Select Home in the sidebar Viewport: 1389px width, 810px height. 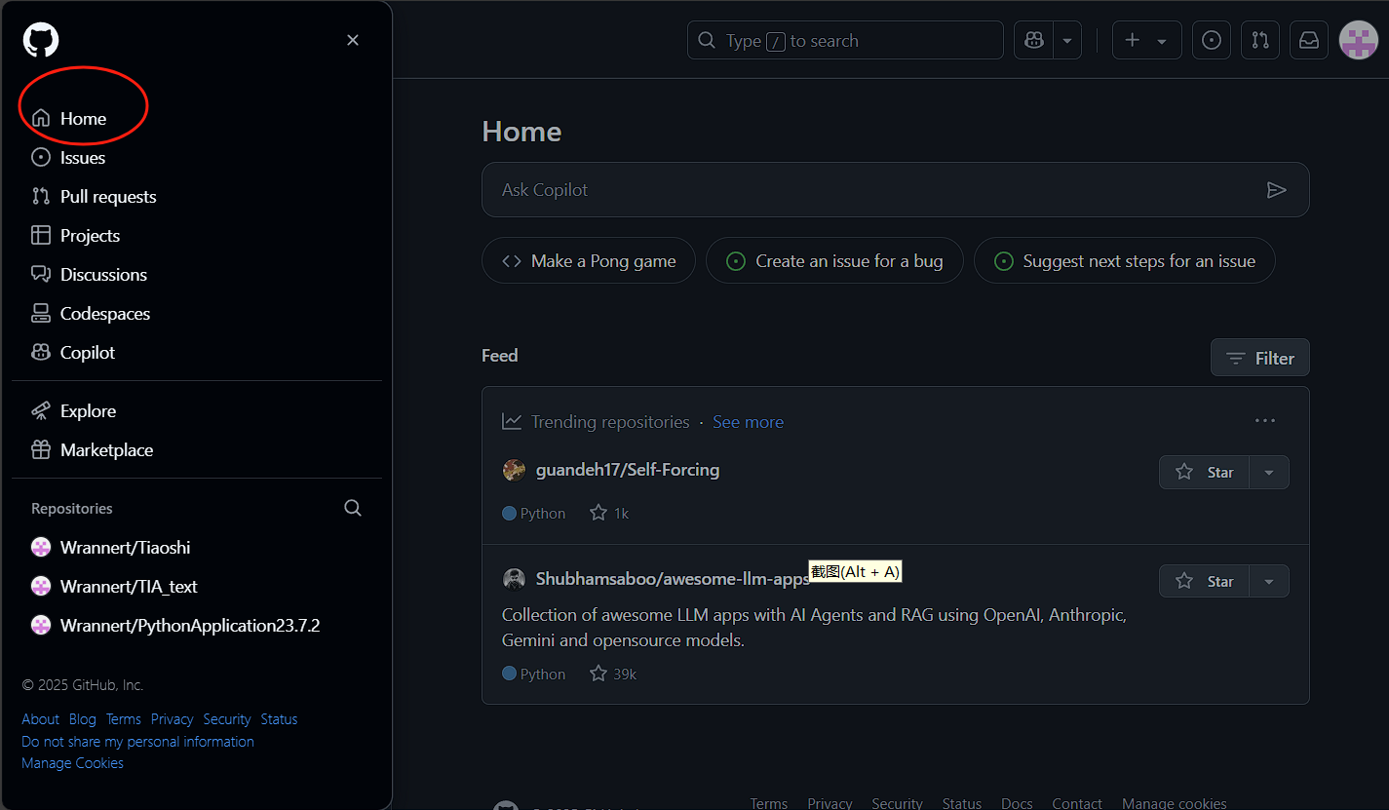point(83,117)
